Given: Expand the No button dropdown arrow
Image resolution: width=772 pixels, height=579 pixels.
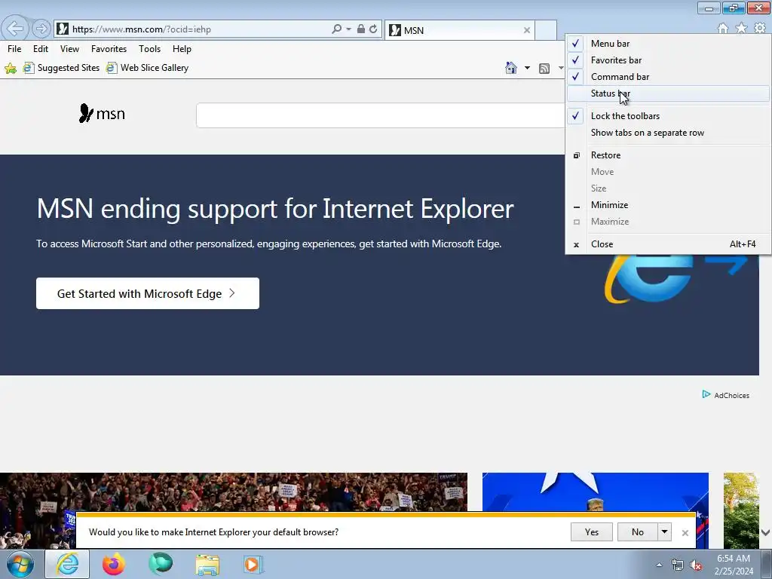Looking at the screenshot, I should pyautogui.click(x=665, y=532).
